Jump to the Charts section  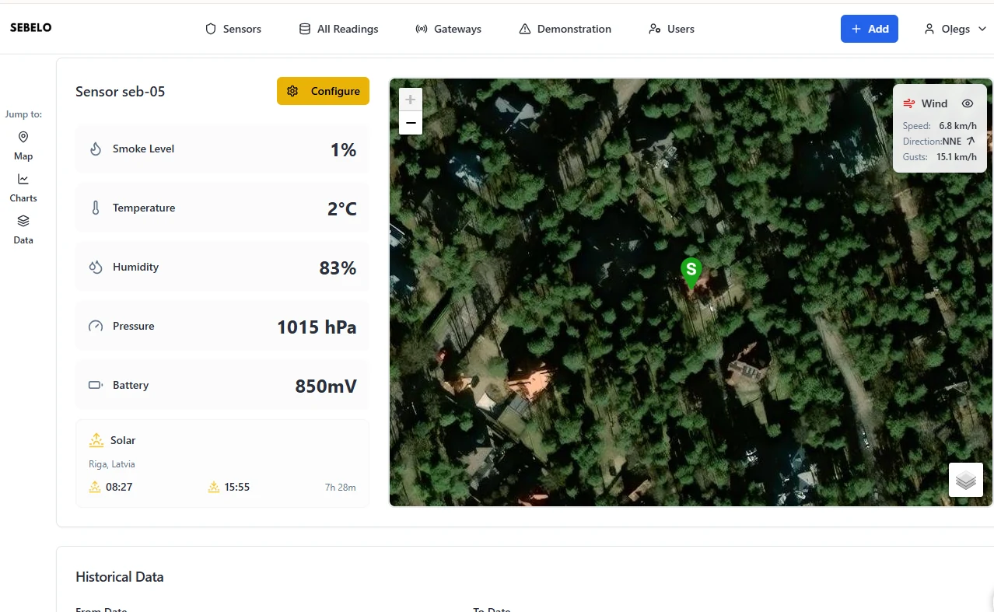23,187
